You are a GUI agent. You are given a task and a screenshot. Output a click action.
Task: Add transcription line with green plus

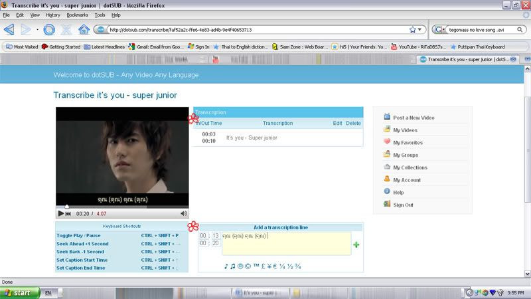click(356, 245)
